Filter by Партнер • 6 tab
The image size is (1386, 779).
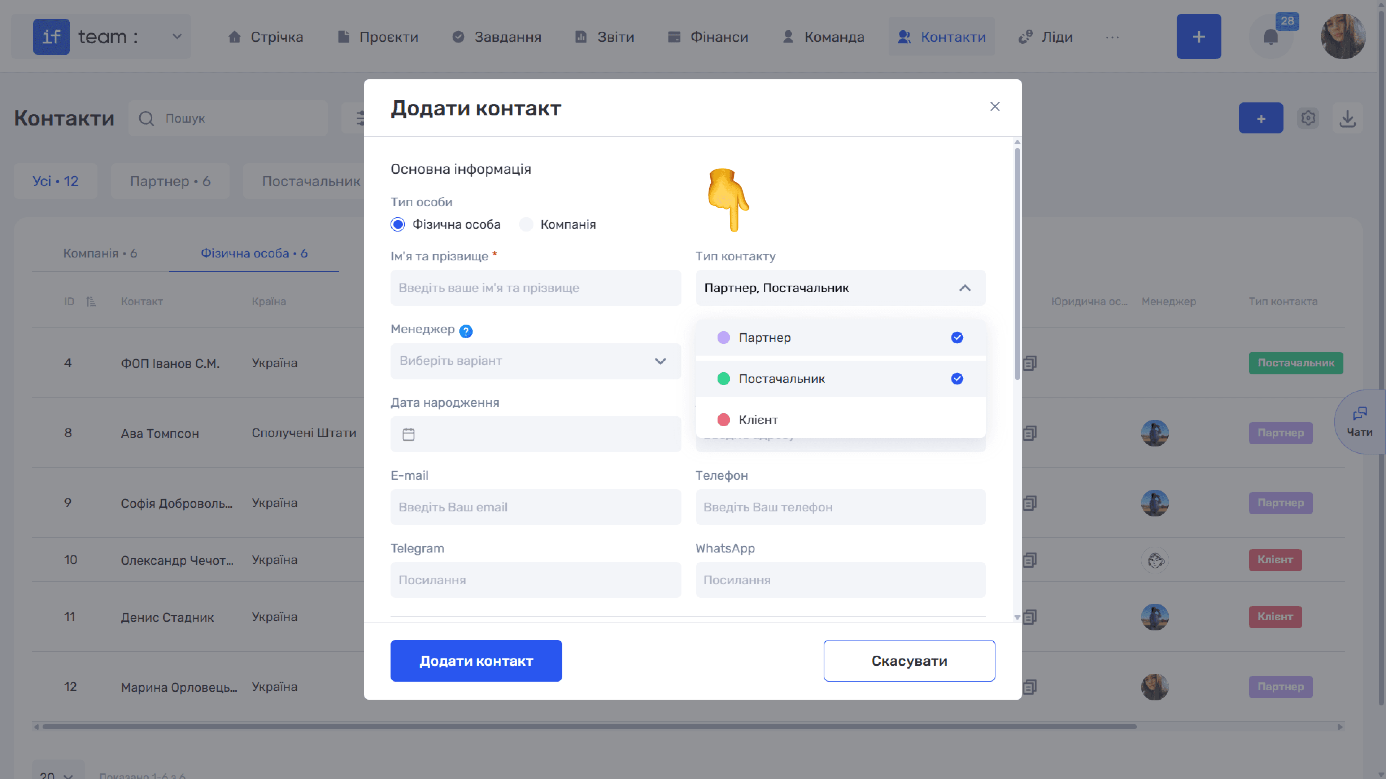(x=170, y=181)
